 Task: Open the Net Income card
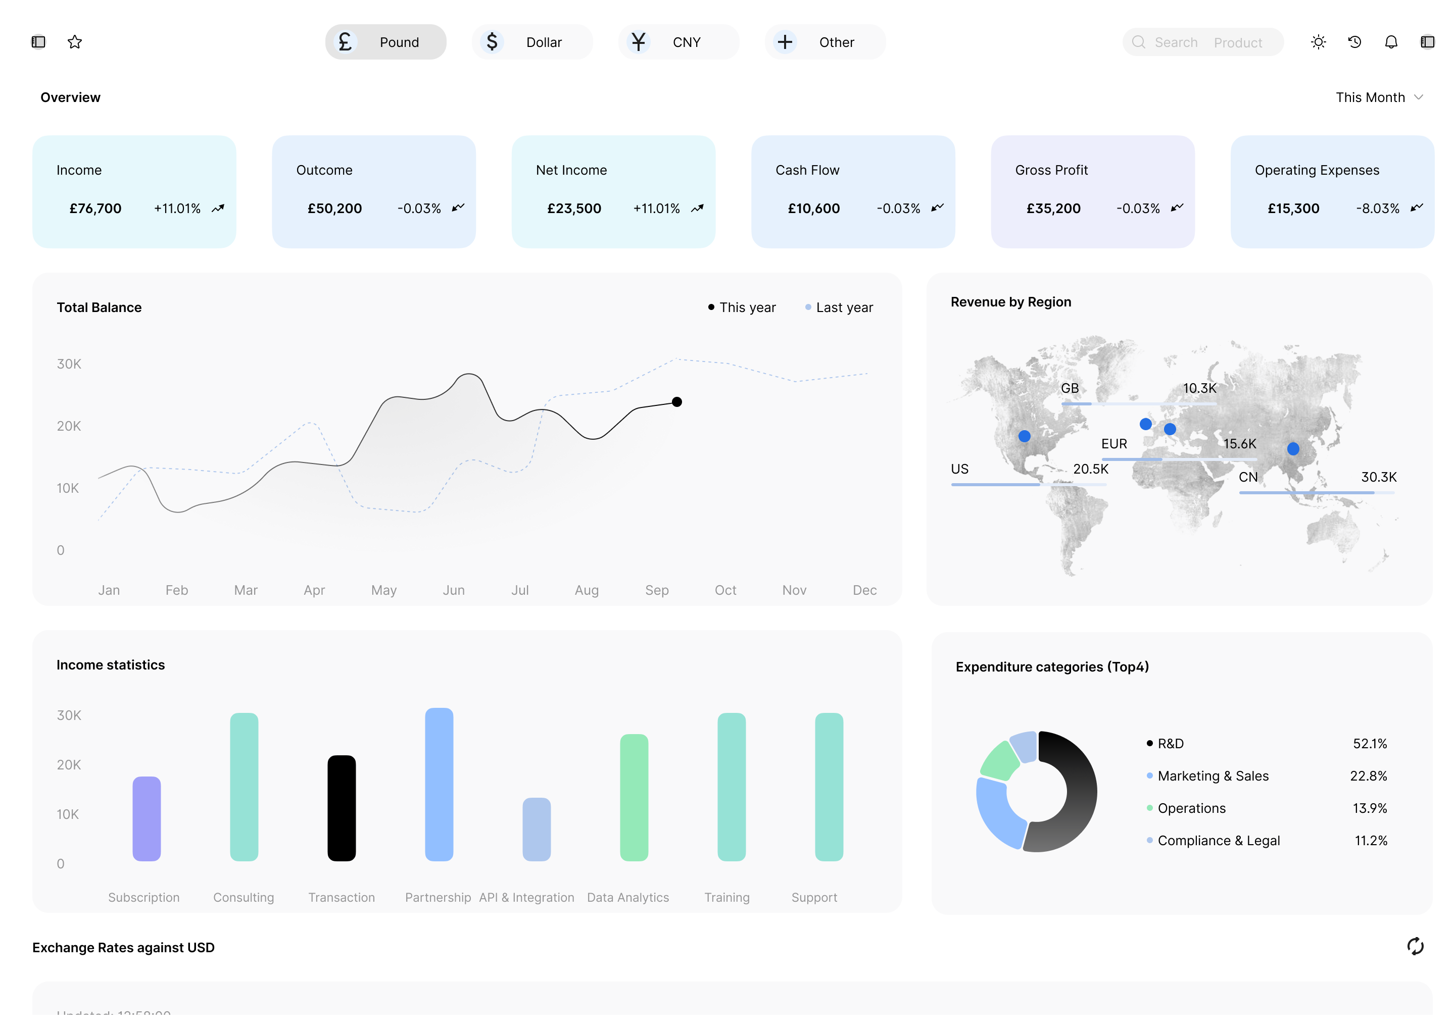[613, 191]
